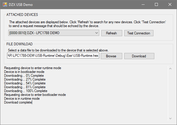The image size is (177, 125).
Task: Expand the attached devices dropdown arrow
Action: (96, 33)
